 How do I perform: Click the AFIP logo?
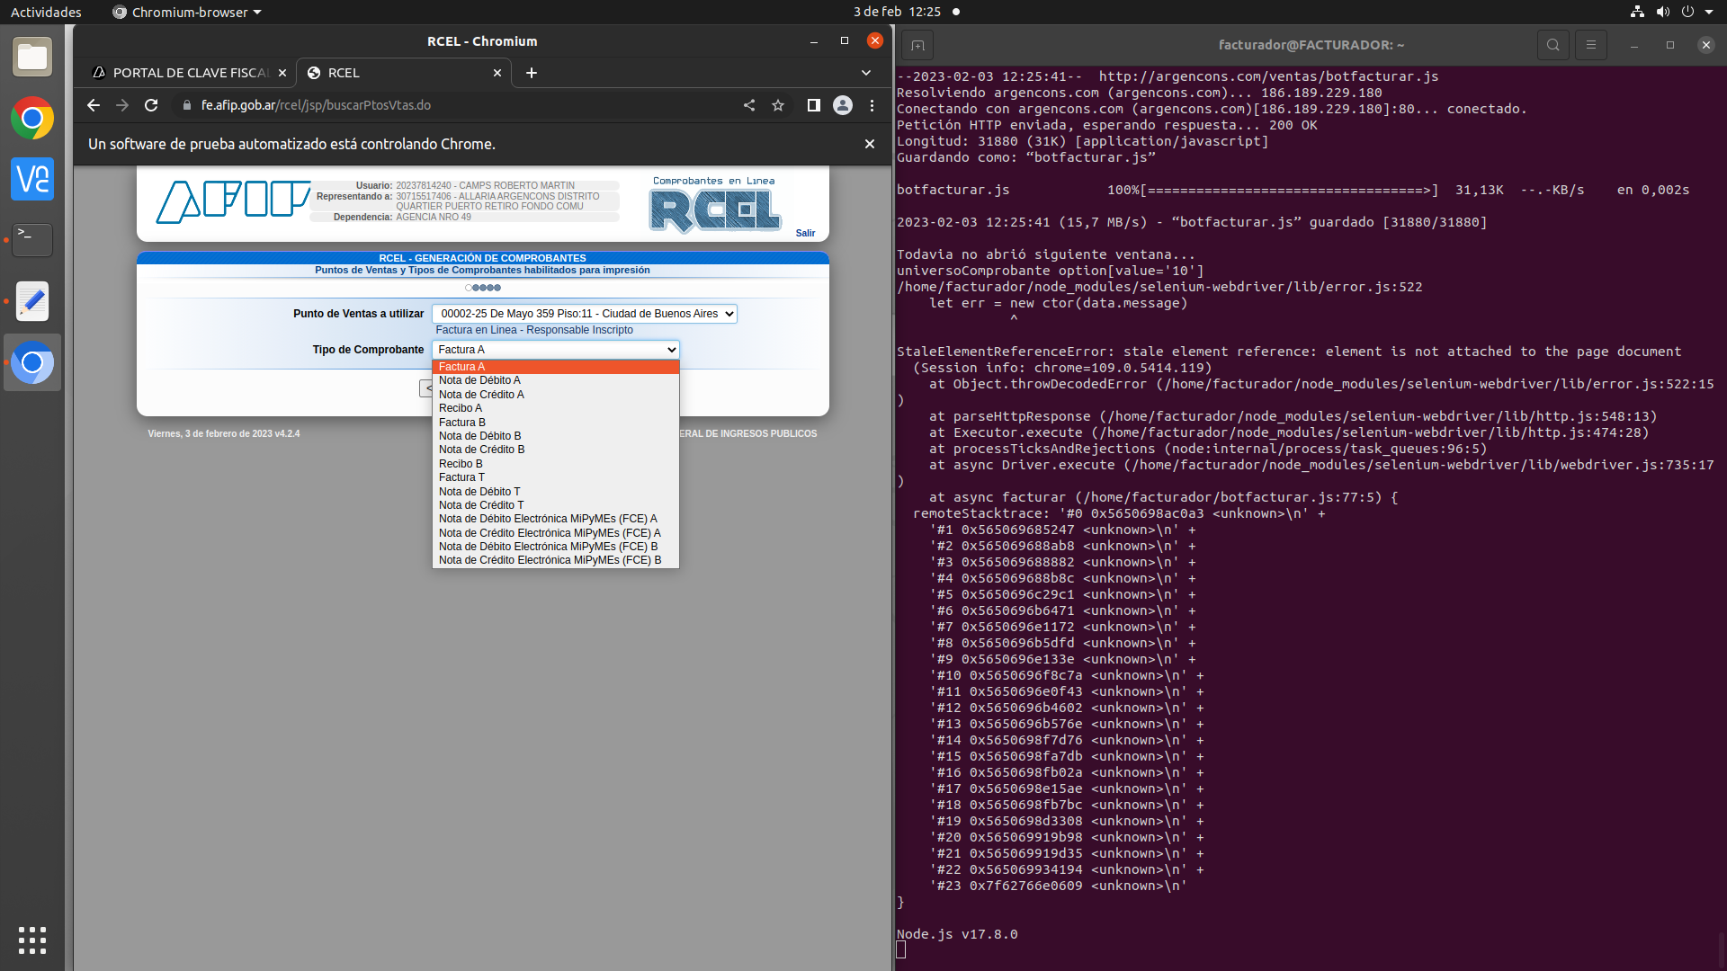tap(233, 201)
